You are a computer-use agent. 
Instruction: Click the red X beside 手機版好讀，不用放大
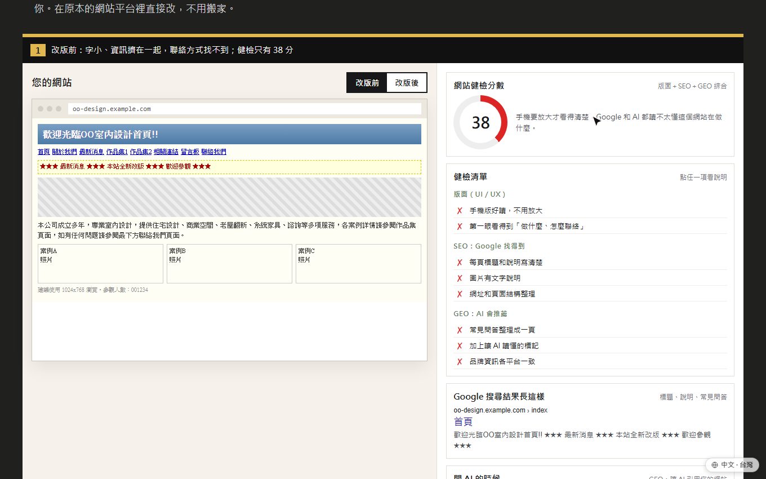[460, 211]
